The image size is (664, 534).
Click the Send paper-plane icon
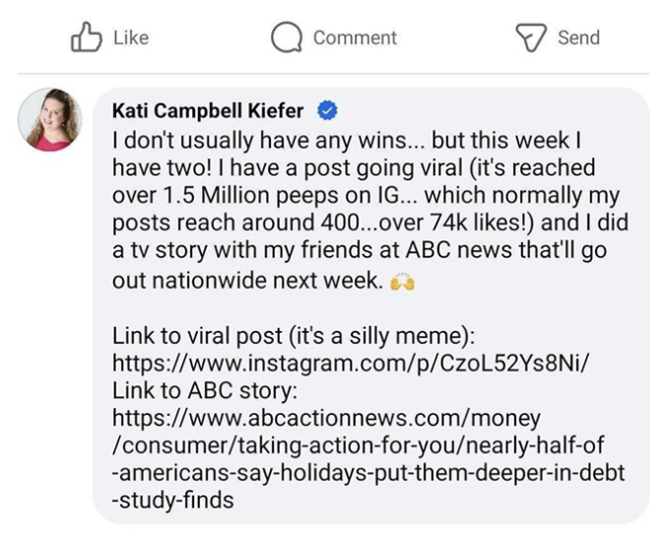tap(531, 37)
